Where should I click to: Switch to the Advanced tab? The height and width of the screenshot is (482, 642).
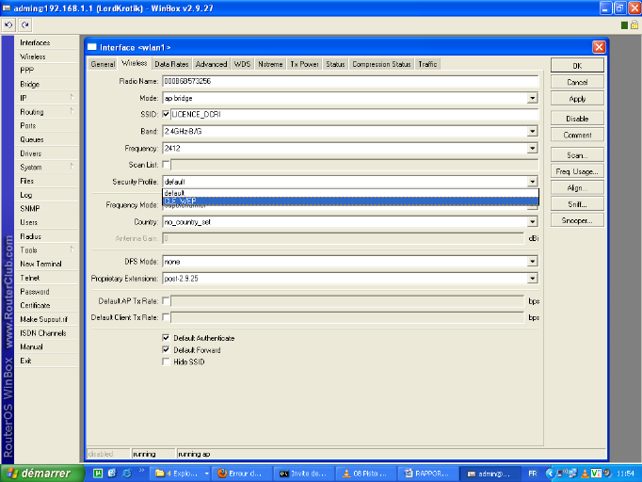pyautogui.click(x=211, y=64)
